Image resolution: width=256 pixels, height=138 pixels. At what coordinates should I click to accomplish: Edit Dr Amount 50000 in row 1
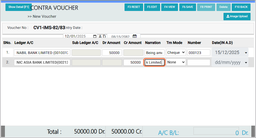pyautogui.click(x=112, y=53)
